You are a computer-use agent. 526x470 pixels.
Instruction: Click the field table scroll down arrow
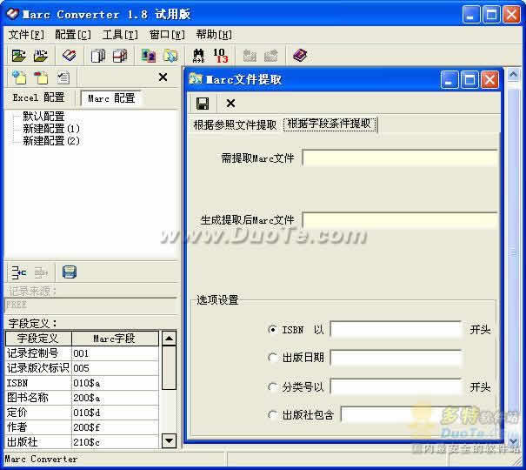tap(169, 440)
